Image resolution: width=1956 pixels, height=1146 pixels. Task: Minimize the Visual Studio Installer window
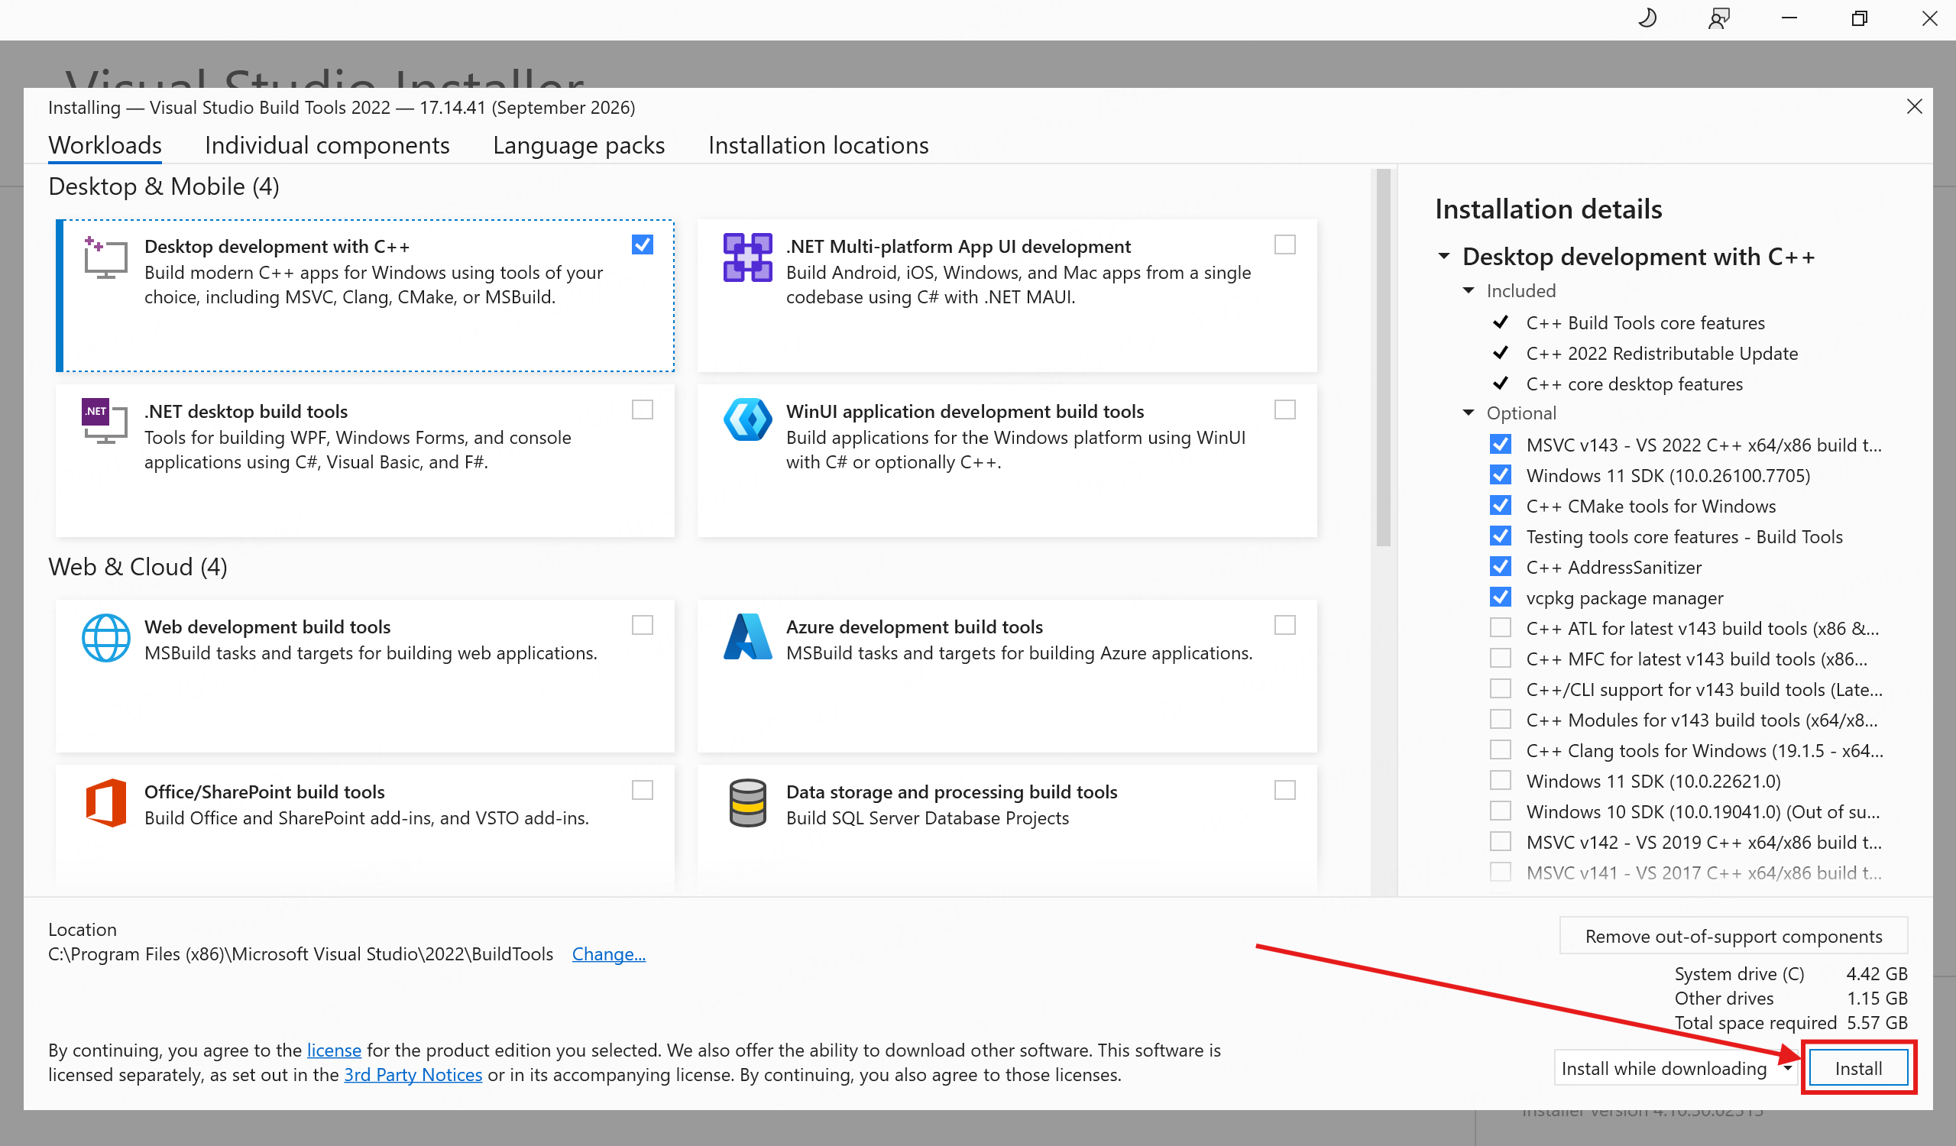1789,18
